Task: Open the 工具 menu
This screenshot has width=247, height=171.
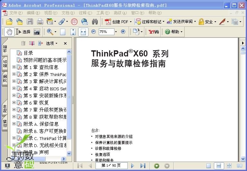Action: pyautogui.click(x=103, y=13)
